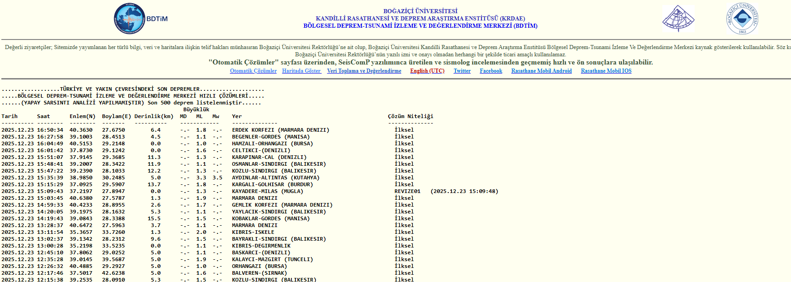The image size is (791, 282).
Task: Select GEMLIK KORFEZI (MARMARA DENIZI) location
Action: (x=282, y=205)
